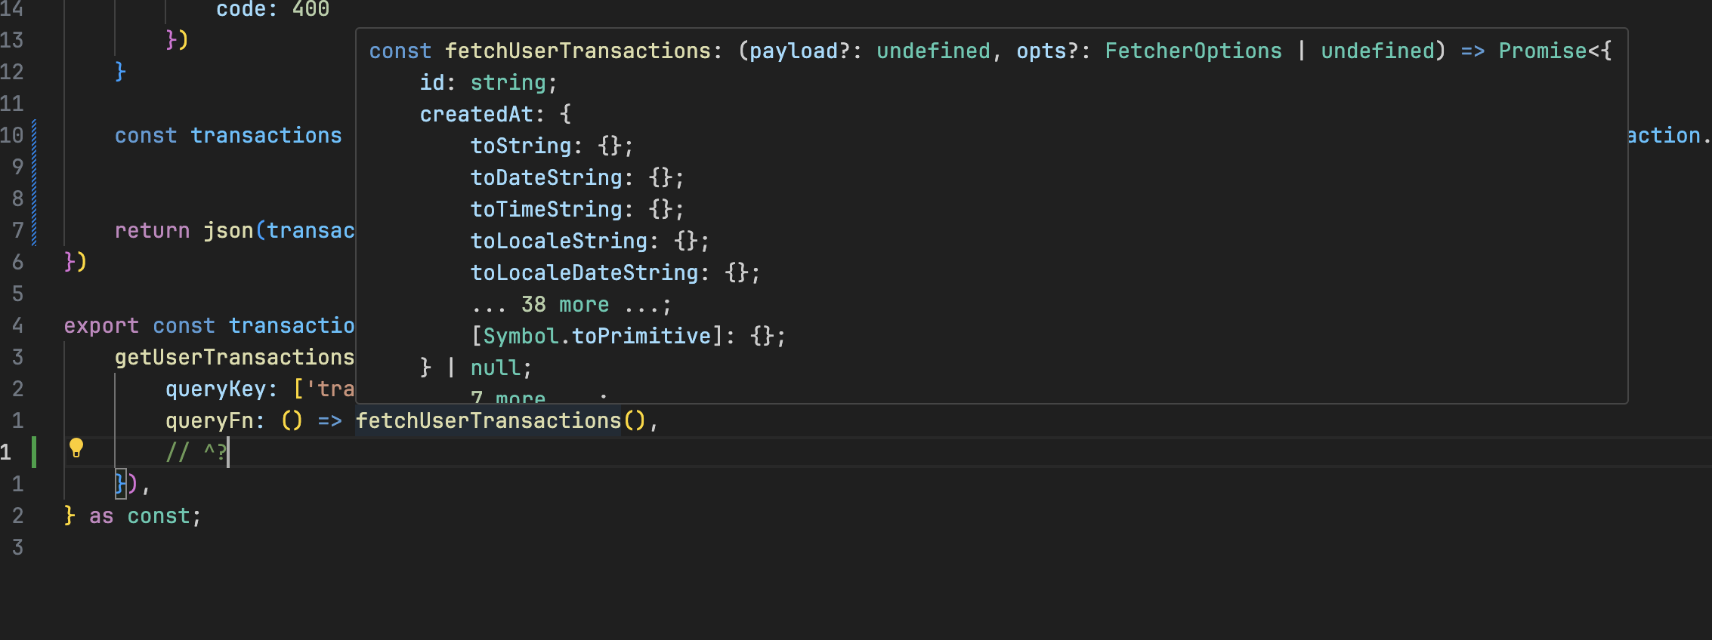Click the queryKey property name
Screen dimensions: 1712x640
(215, 389)
